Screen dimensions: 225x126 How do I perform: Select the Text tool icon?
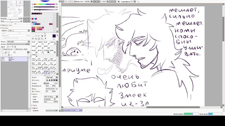pos(45,36)
